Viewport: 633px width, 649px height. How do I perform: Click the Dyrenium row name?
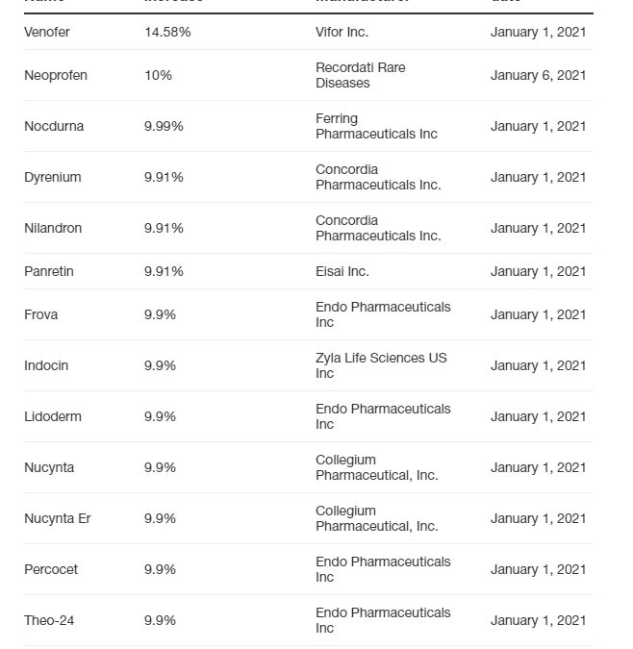[53, 177]
